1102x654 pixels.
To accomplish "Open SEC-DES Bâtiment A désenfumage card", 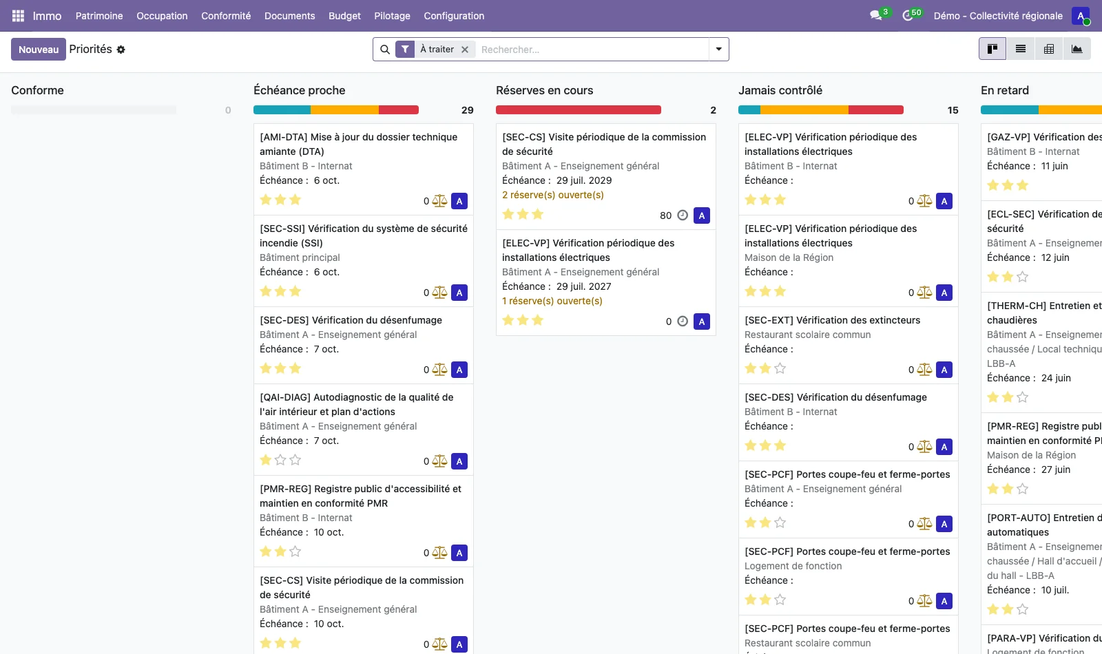I will click(x=364, y=345).
